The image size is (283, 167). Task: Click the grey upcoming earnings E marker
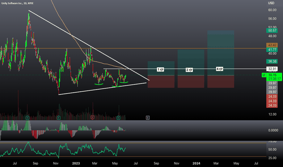(148, 118)
